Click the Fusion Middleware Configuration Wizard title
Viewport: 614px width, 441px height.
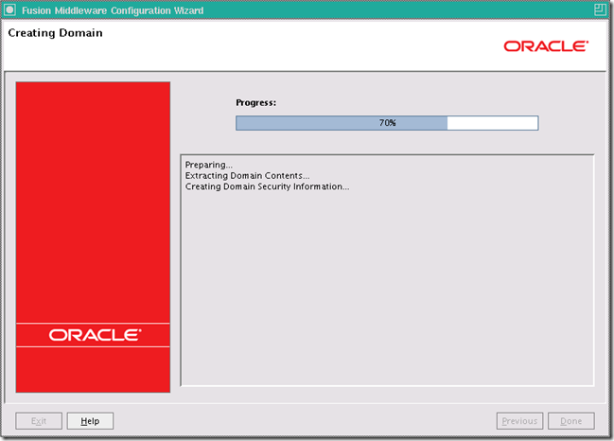pyautogui.click(x=113, y=10)
